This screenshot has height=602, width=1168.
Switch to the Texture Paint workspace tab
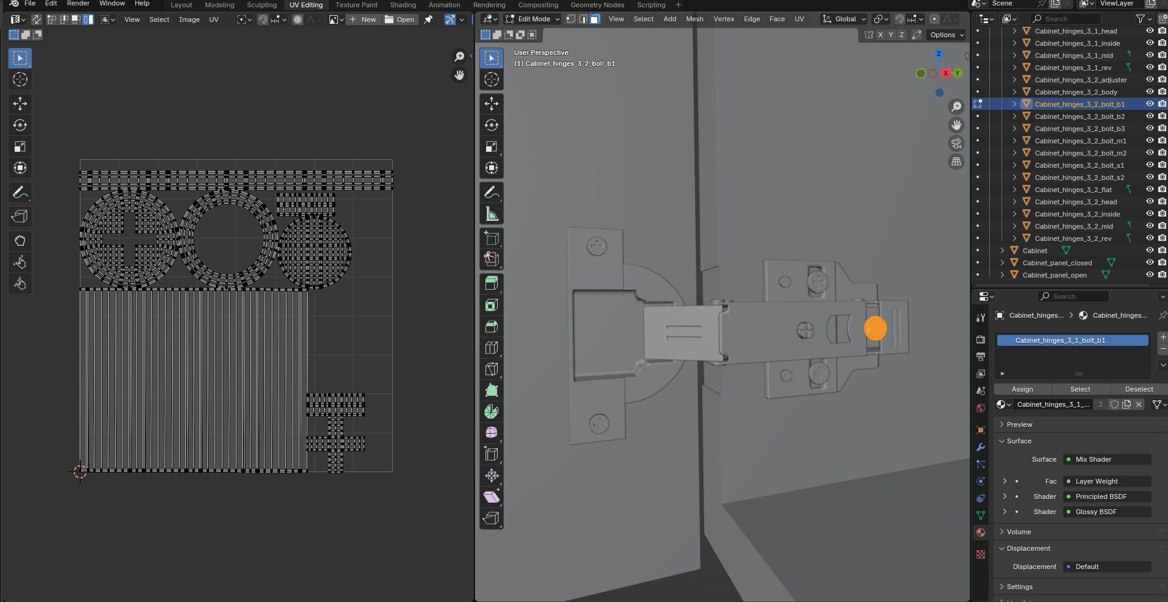(356, 5)
